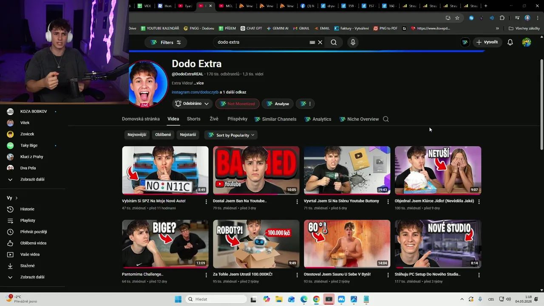This screenshot has width=544, height=306.
Task: Open Kluci z Prahy subscription channel
Action: pyautogui.click(x=32, y=157)
